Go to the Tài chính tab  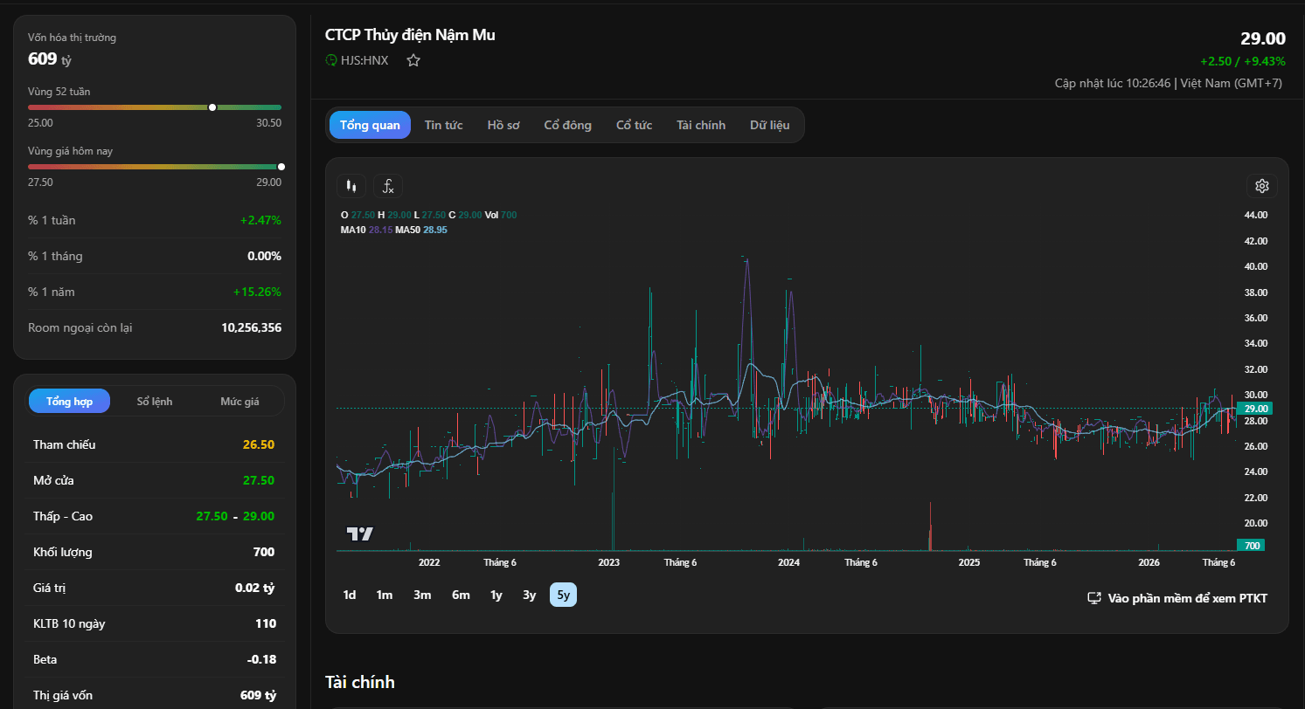(x=701, y=125)
